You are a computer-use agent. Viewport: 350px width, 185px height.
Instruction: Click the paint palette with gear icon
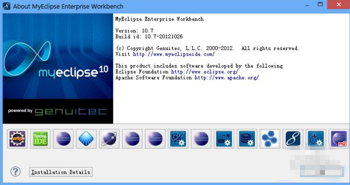click(x=178, y=138)
